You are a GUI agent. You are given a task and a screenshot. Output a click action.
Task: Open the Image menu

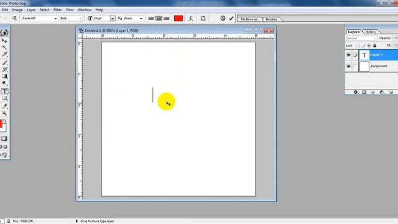pyautogui.click(x=17, y=10)
